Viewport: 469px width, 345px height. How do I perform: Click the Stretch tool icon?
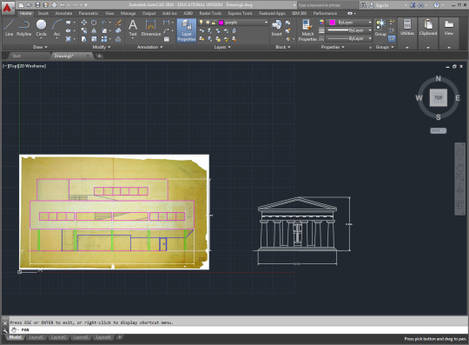pos(84,39)
